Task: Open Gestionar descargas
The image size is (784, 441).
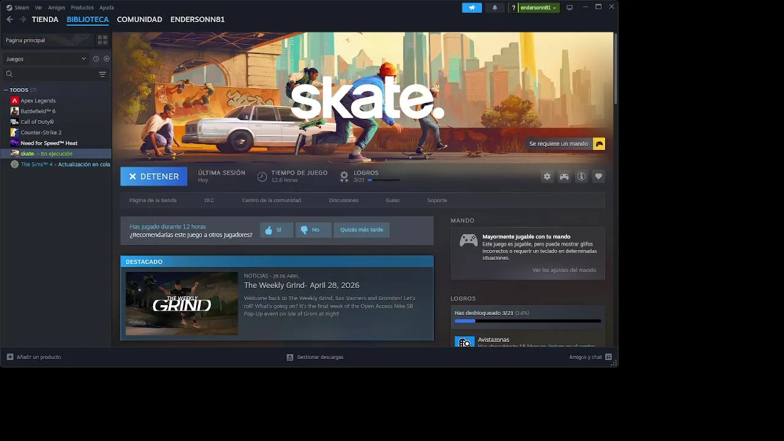Action: [x=315, y=357]
